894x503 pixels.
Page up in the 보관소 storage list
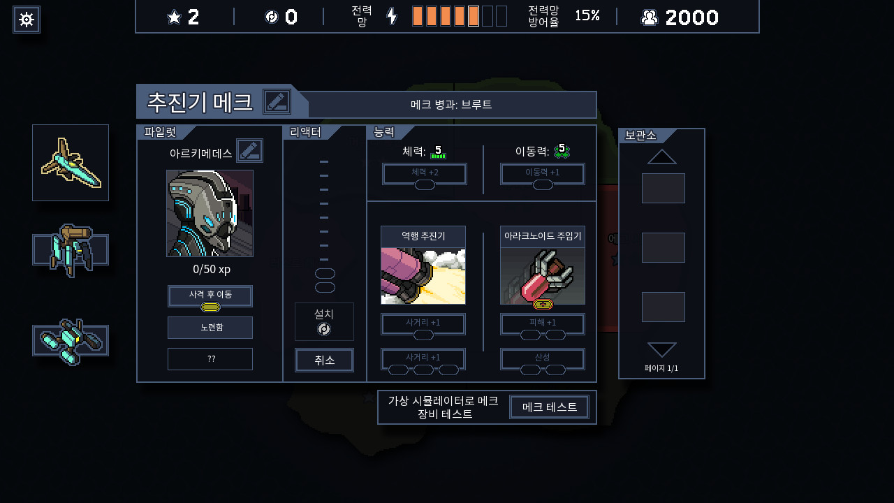coord(662,156)
